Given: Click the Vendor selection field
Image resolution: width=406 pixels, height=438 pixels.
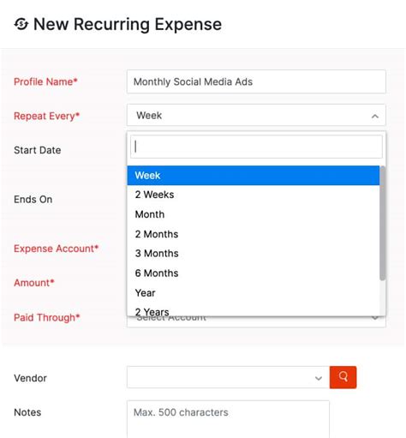Looking at the screenshot, I should pos(228,377).
